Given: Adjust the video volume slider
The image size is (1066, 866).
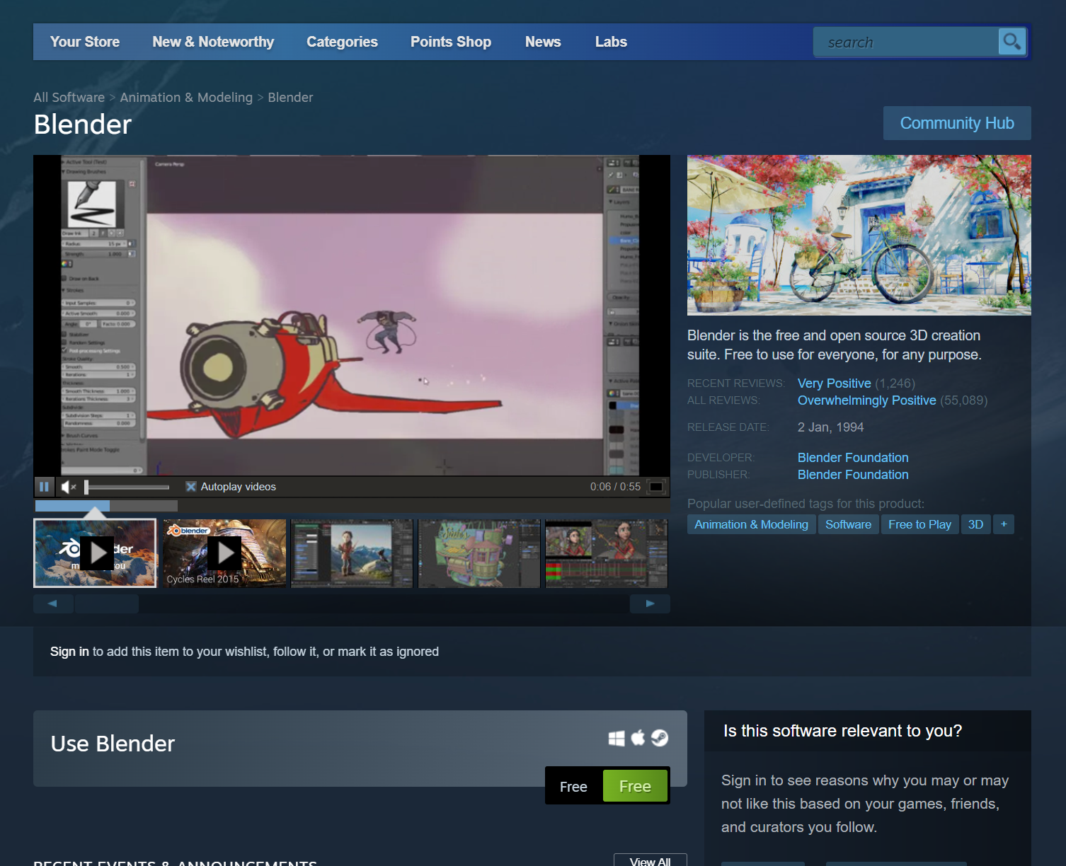Looking at the screenshot, I should coord(127,487).
